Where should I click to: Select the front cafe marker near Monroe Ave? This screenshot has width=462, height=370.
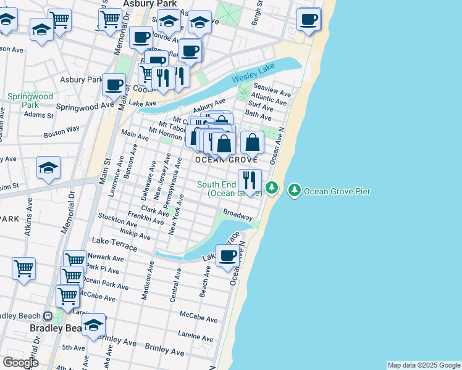pos(190,52)
